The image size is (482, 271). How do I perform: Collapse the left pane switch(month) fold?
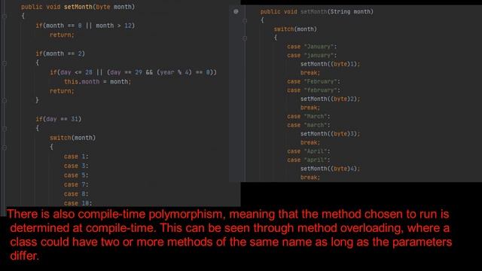[x=5, y=148]
